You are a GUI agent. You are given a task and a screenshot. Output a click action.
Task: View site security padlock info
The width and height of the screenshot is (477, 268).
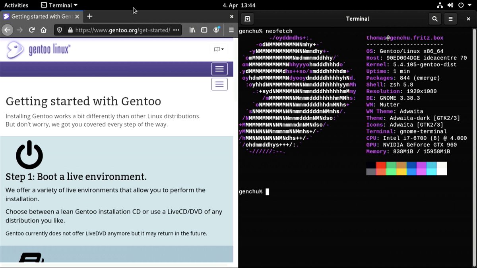point(70,30)
